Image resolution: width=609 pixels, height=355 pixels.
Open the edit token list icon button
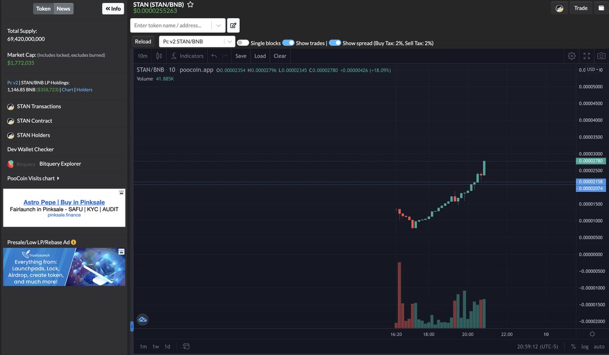pos(233,25)
